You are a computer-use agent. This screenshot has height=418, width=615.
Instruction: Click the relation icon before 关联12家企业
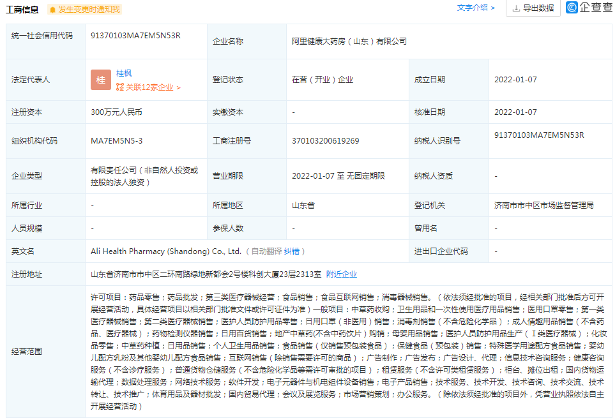119,87
